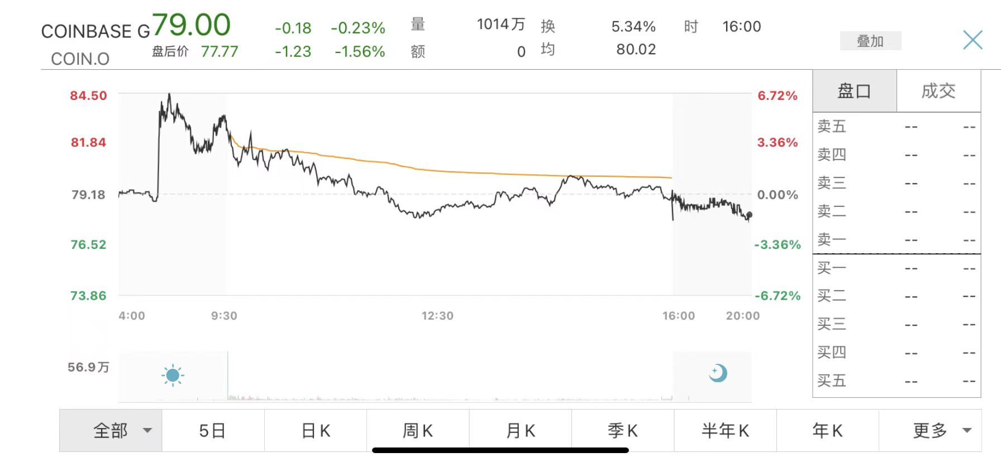Select the 半年K chart period
The image size is (1001, 462).
tap(725, 431)
